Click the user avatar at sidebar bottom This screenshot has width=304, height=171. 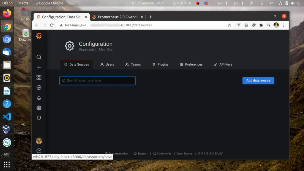[x=39, y=140]
